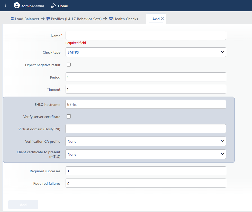Focus the Name input field
252x212 pixels.
(146, 35)
